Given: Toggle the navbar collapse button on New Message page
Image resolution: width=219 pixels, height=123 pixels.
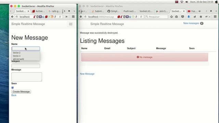Looking at the screenshot, I should point(71,24).
